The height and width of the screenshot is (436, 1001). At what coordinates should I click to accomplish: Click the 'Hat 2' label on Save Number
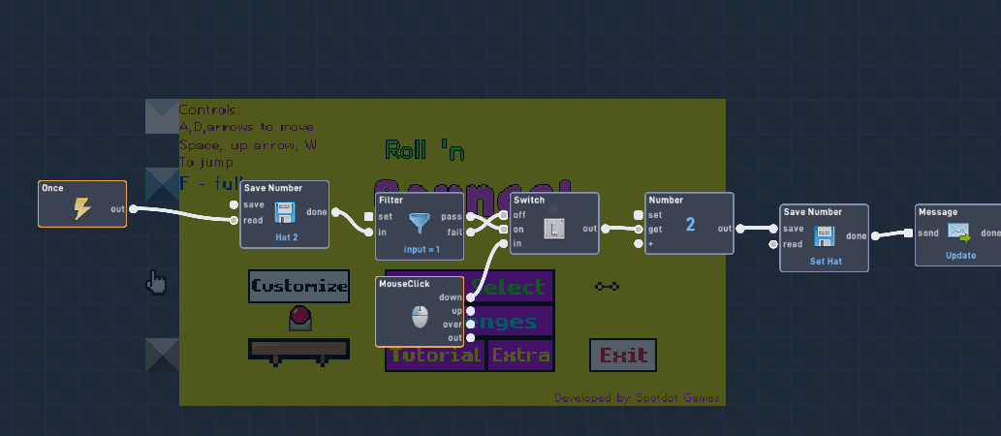pos(287,236)
